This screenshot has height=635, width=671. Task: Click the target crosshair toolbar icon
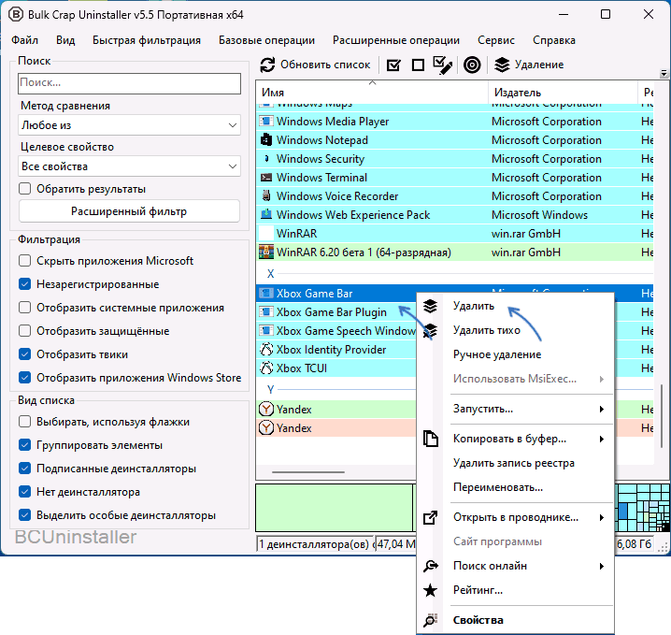472,65
